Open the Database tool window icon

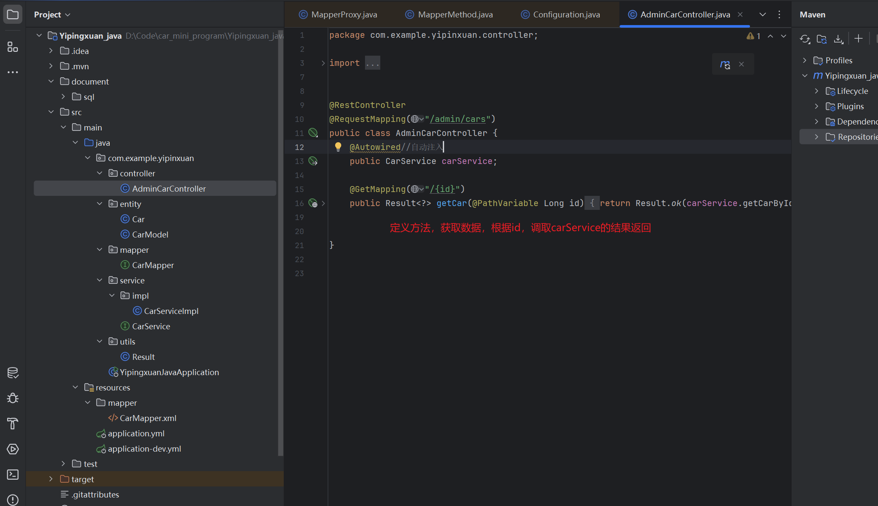pos(13,373)
